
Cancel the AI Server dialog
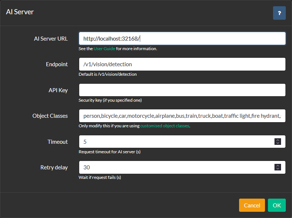252,205
